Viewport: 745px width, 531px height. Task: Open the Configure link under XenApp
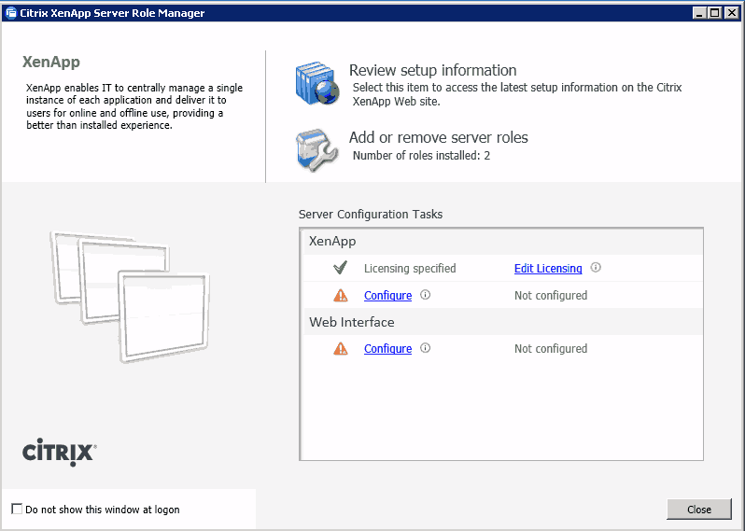tap(387, 296)
